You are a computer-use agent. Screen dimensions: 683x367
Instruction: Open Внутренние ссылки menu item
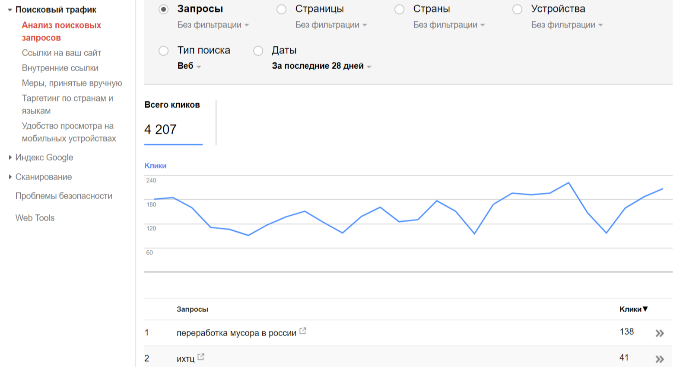[60, 68]
